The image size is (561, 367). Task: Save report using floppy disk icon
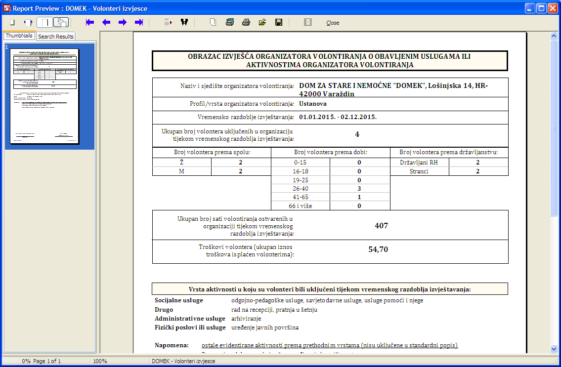pos(278,22)
